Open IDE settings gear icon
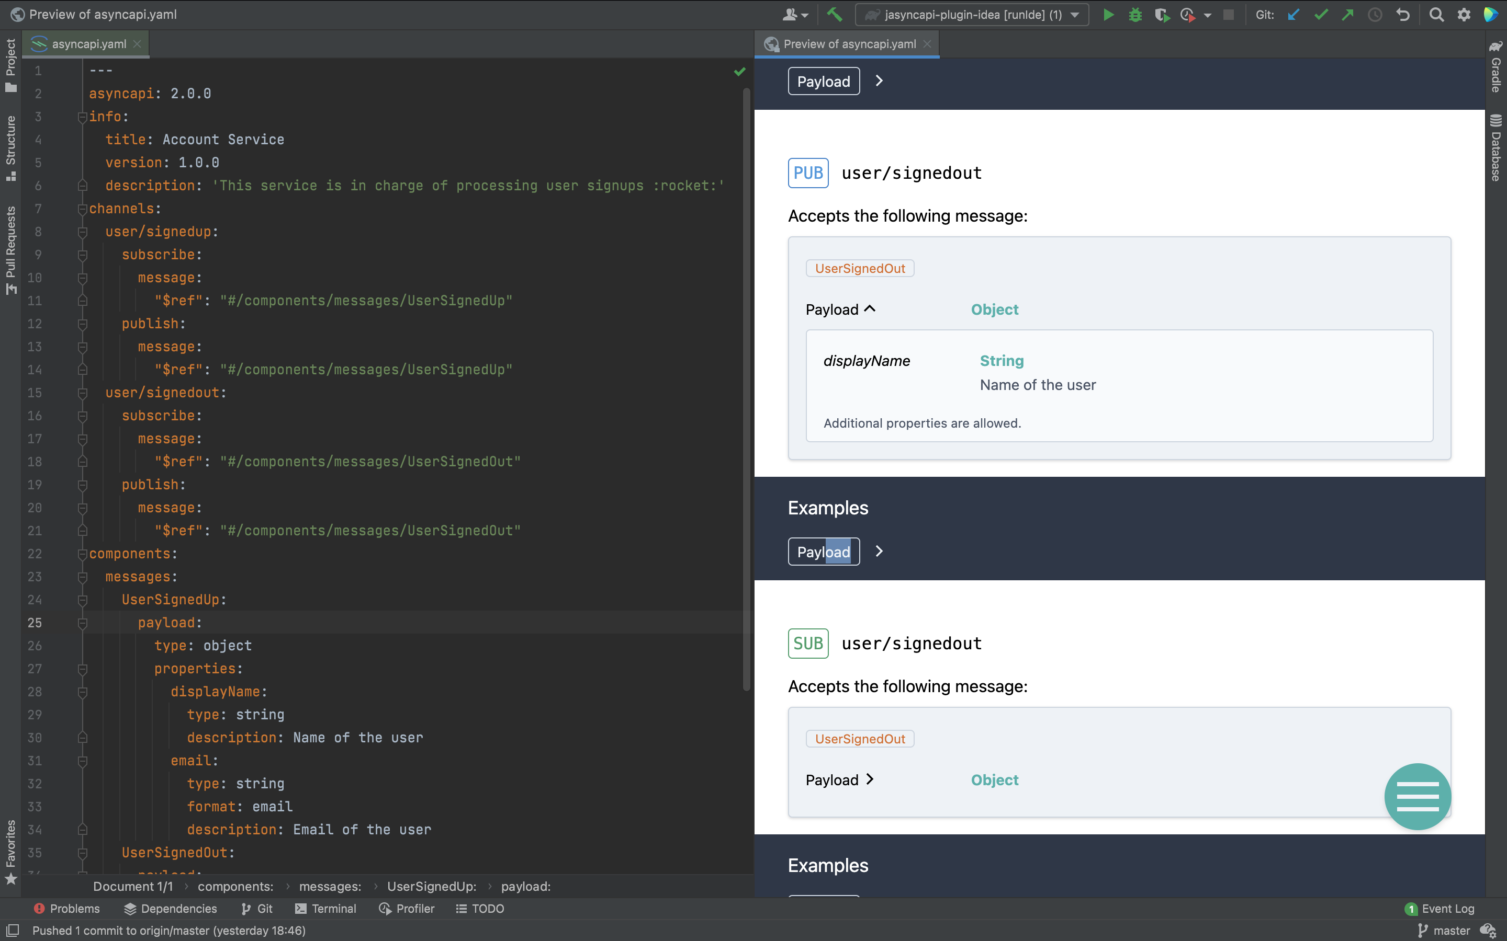The height and width of the screenshot is (941, 1507). tap(1464, 14)
